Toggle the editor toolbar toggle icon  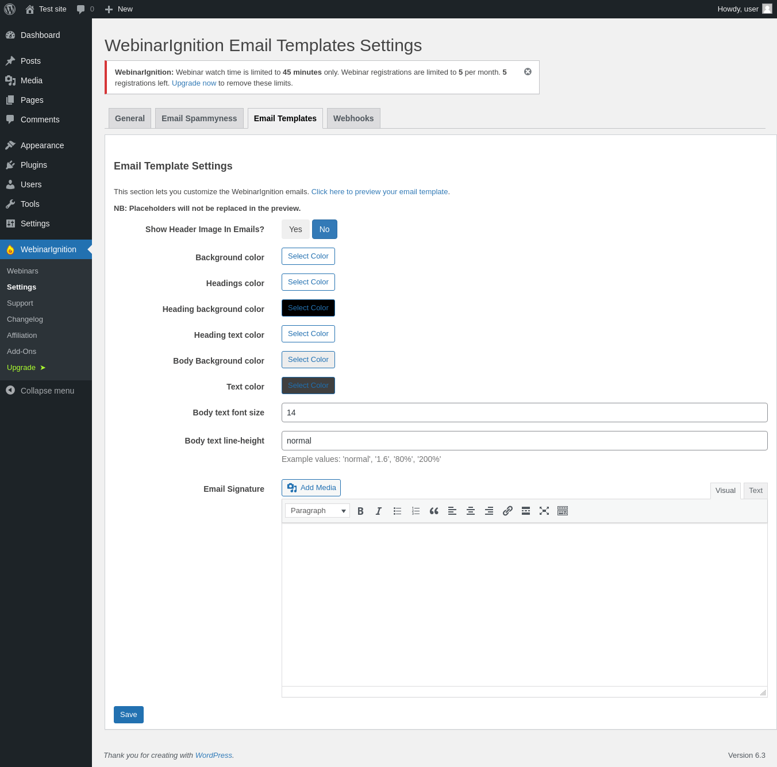click(563, 511)
